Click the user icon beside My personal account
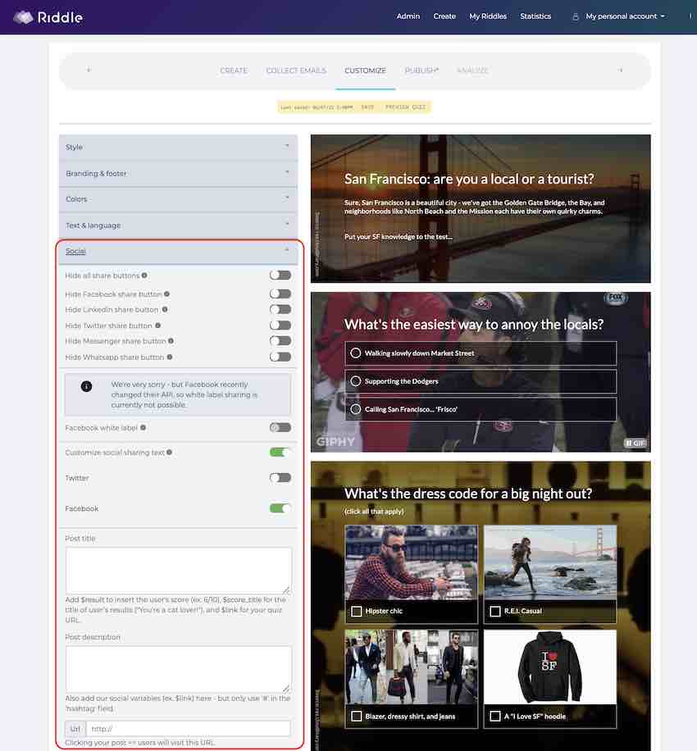The height and width of the screenshot is (751, 697). pyautogui.click(x=575, y=16)
